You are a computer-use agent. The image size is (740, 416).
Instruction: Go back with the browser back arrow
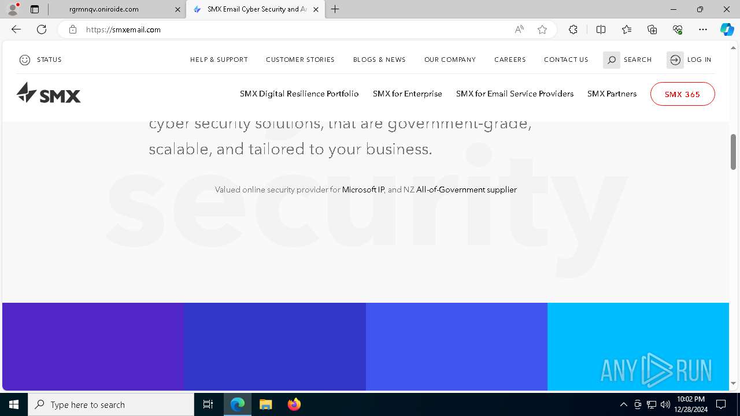tap(16, 29)
